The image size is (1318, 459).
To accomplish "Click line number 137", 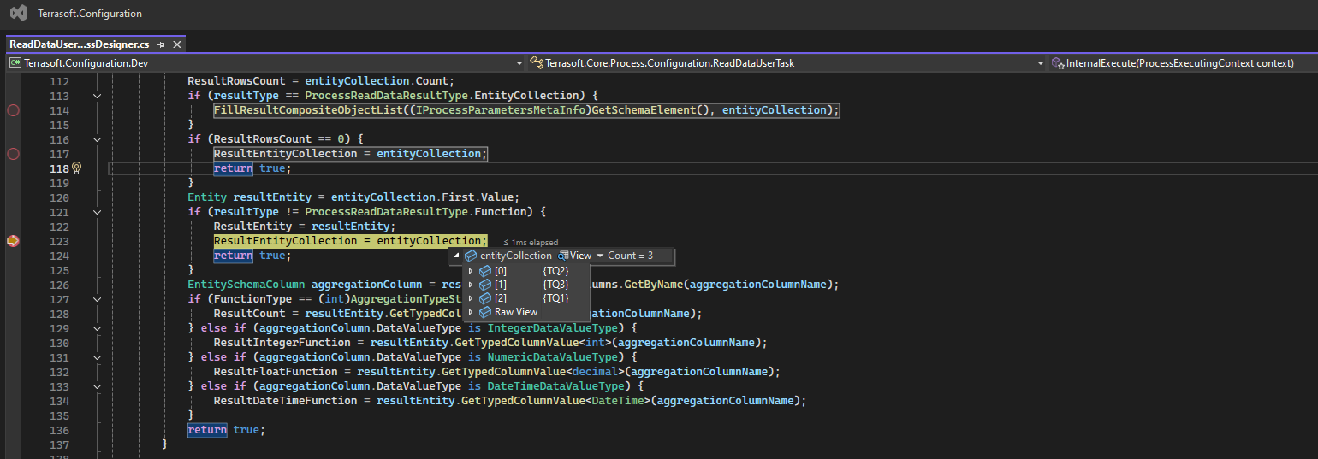I will coord(59,444).
